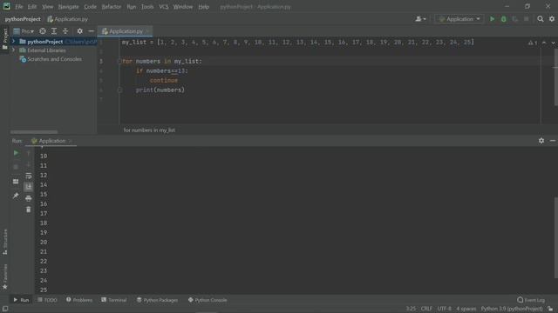
Task: Change the CRLF line separator
Action: point(426,309)
